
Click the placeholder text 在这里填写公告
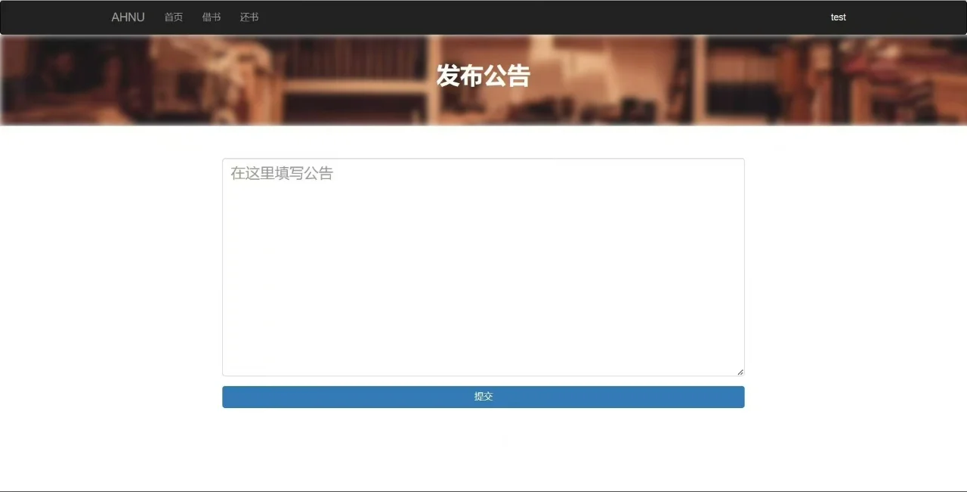click(280, 173)
